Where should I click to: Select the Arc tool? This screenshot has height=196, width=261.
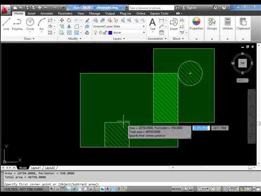click(41, 23)
